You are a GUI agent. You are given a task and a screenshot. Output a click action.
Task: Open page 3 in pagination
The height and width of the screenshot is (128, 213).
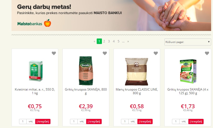click(109, 41)
